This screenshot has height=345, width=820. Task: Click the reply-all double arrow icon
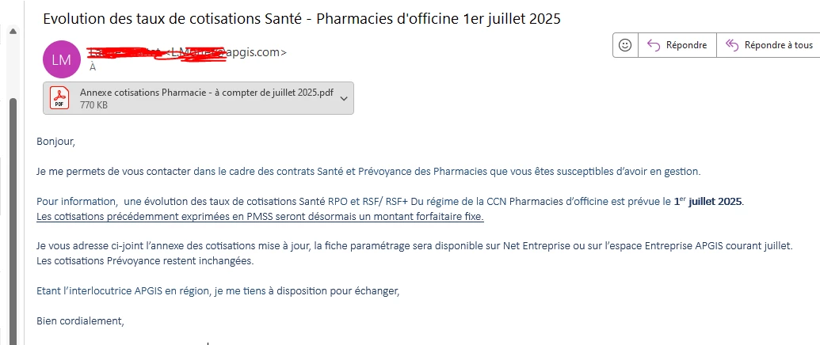[x=732, y=45]
